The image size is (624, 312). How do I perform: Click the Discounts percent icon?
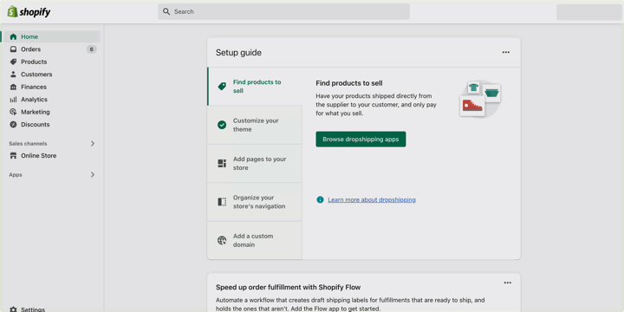[x=14, y=125]
